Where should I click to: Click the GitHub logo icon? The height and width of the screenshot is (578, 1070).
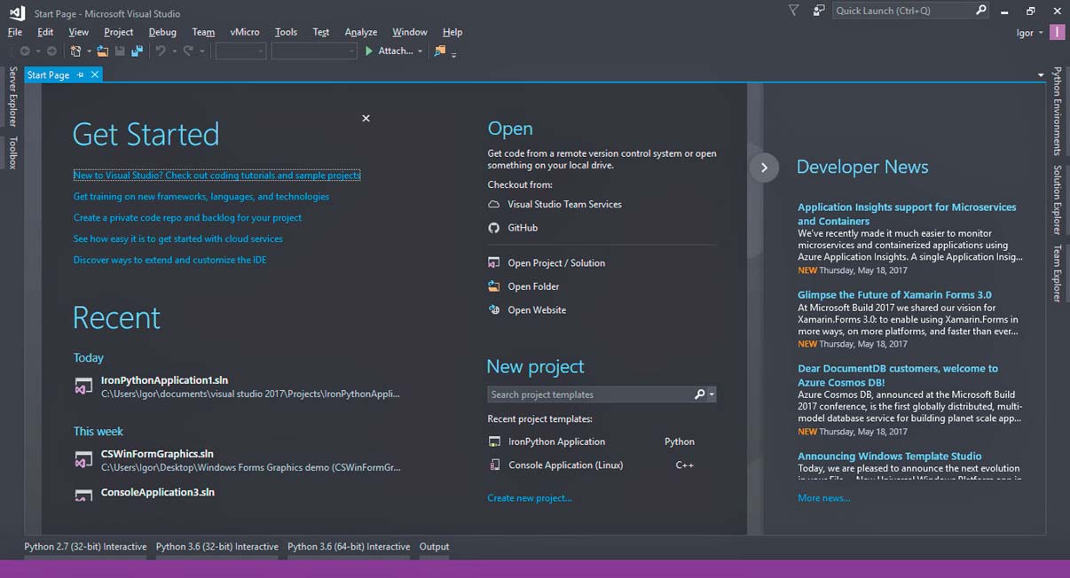click(x=494, y=228)
